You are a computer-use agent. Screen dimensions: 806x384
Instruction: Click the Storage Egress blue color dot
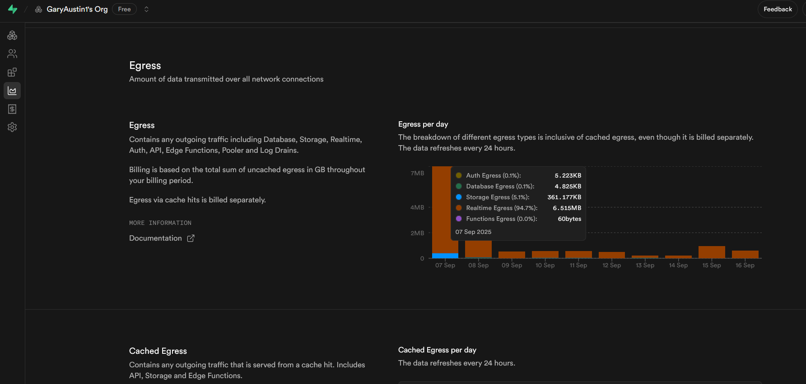point(459,197)
